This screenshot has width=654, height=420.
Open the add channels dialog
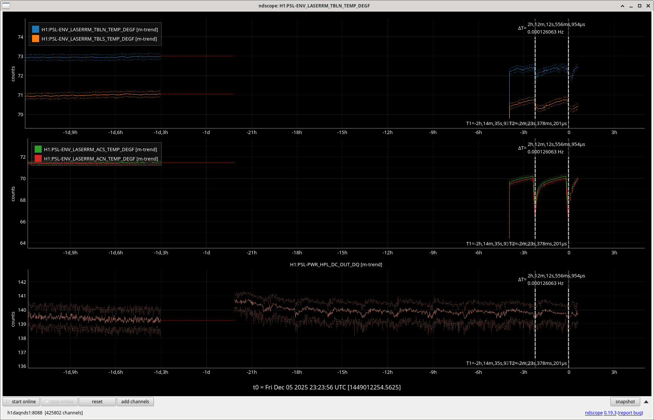tap(135, 402)
